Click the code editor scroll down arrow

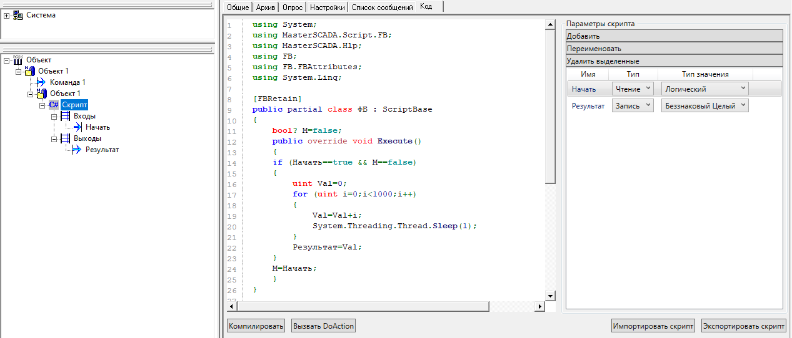(550, 296)
